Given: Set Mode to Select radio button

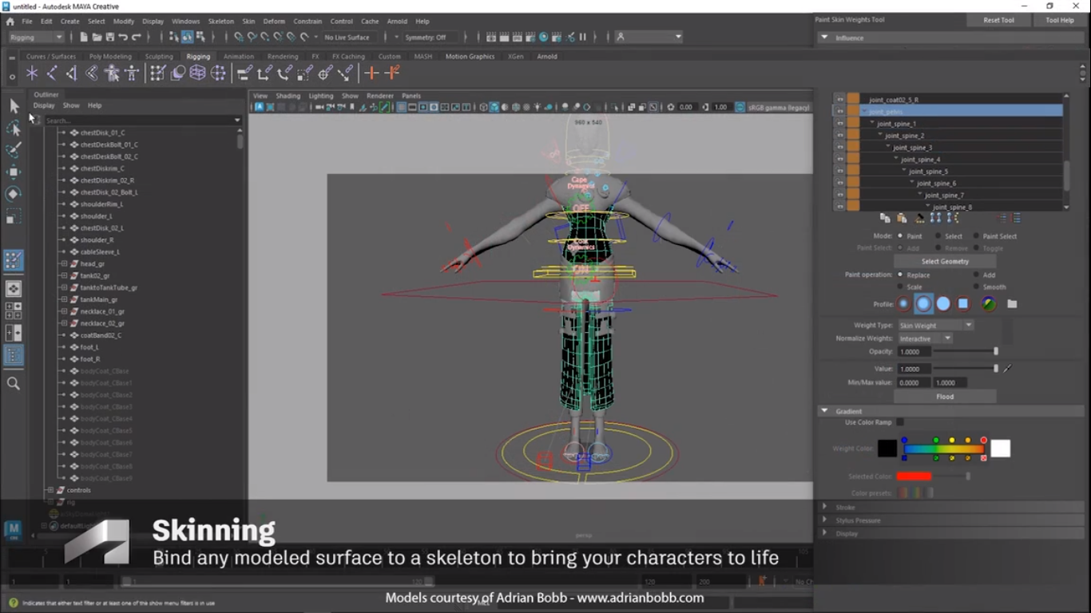Looking at the screenshot, I should 938,236.
